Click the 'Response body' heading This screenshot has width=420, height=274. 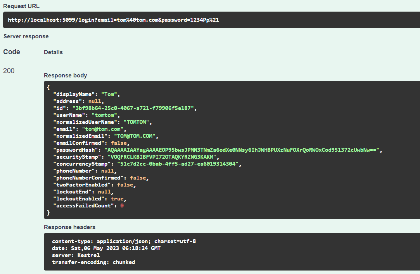click(x=66, y=75)
